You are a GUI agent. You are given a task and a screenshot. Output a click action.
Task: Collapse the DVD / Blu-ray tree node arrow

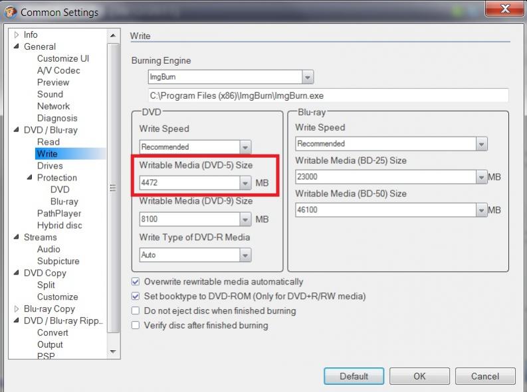coord(16,129)
